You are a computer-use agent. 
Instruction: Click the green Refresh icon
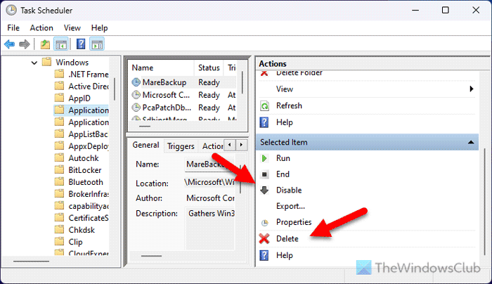(264, 106)
